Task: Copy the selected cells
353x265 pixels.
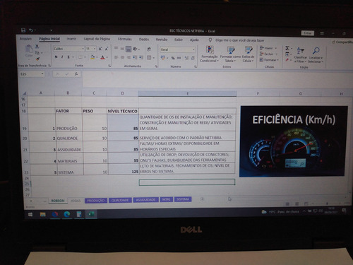Action: click(x=37, y=53)
